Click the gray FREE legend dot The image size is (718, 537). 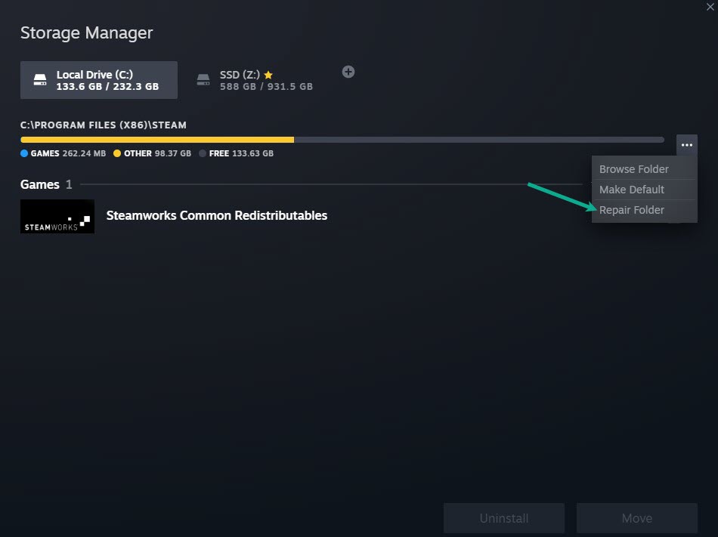(x=203, y=153)
